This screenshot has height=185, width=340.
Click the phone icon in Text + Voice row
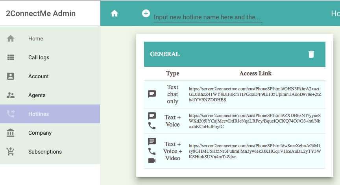pos(152,126)
